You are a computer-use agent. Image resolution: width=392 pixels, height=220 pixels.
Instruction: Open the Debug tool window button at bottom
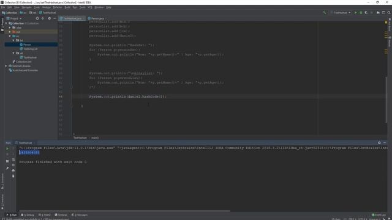(28, 215)
